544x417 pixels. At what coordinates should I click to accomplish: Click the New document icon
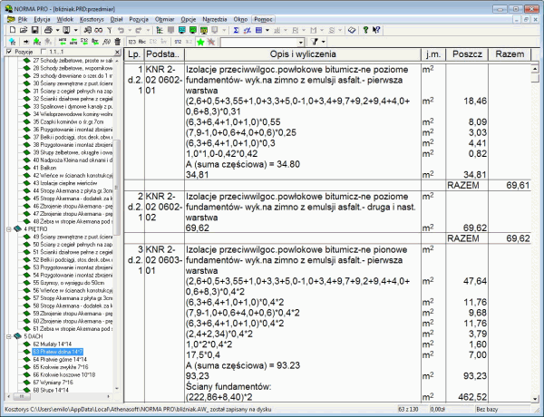tap(7, 30)
